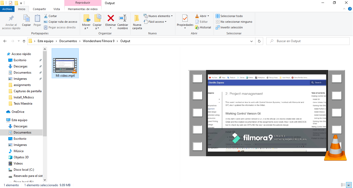Invert selection with Invertir selección
The height and width of the screenshot is (188, 353).
point(229,27)
